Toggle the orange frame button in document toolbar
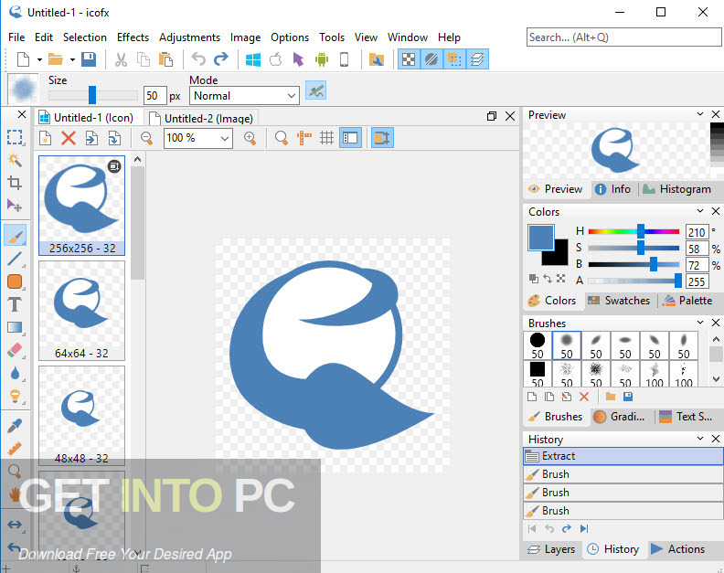This screenshot has height=573, width=724. [x=382, y=138]
